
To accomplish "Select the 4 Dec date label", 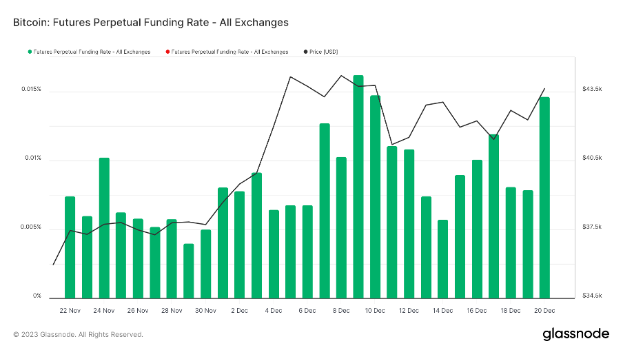I will [274, 311].
